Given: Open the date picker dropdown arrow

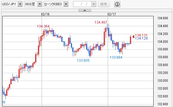Looking at the screenshot, I should [x=94, y=4].
